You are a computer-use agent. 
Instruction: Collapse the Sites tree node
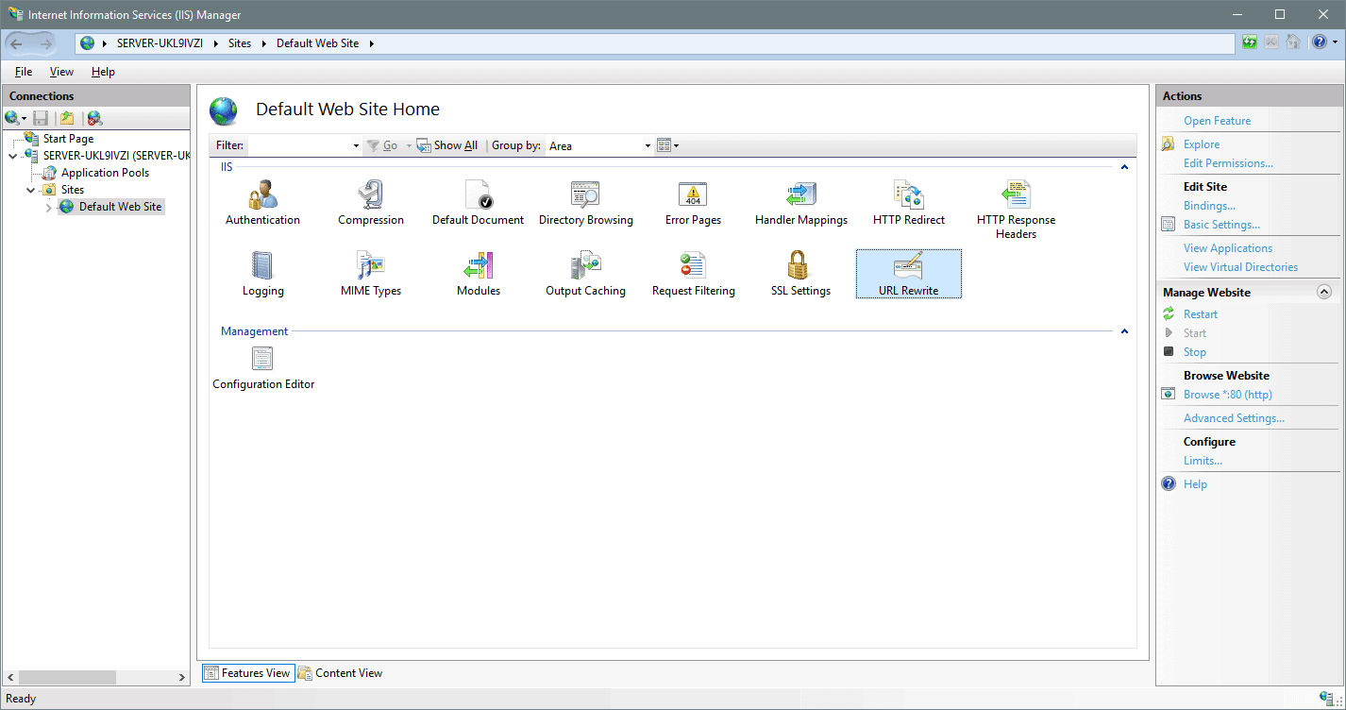click(x=31, y=190)
